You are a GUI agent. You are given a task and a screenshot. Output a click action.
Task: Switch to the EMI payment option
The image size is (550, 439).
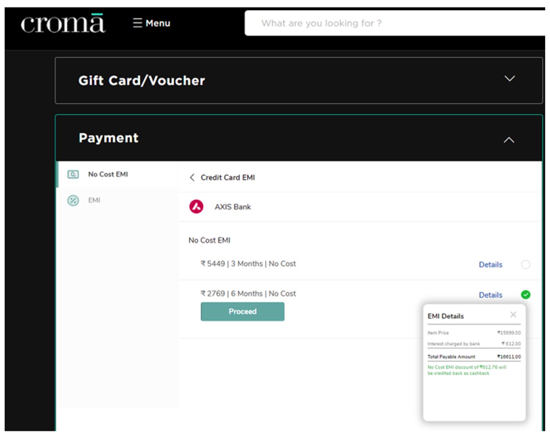coord(118,200)
